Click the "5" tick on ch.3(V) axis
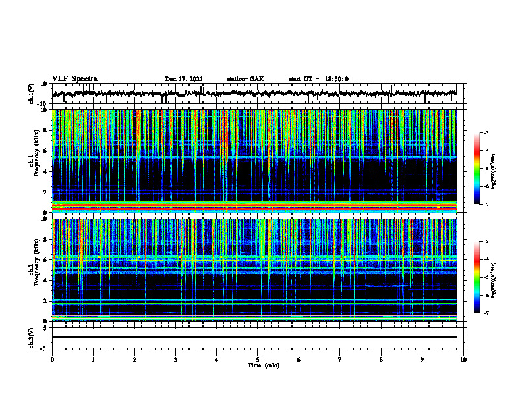The height and width of the screenshot is (403, 522). pyautogui.click(x=46, y=328)
